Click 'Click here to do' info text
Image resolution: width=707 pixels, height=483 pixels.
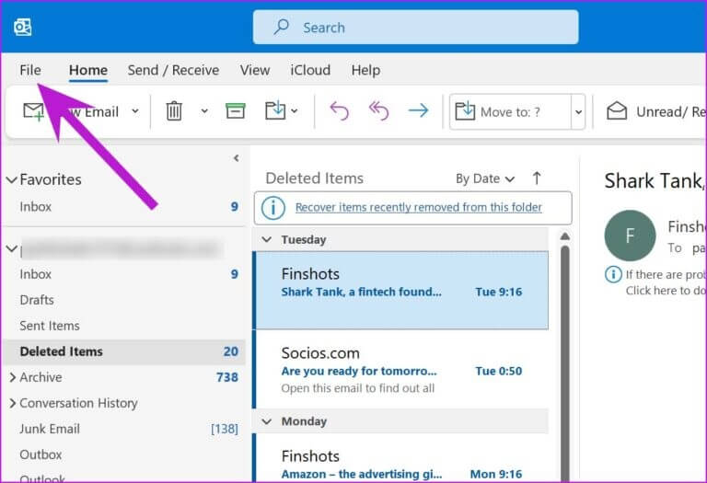666,291
